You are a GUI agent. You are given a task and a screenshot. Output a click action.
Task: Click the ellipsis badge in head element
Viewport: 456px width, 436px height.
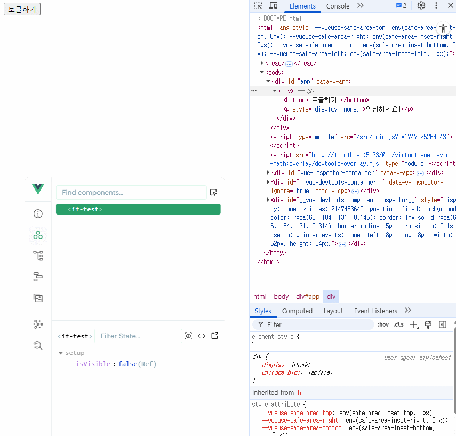(x=289, y=64)
